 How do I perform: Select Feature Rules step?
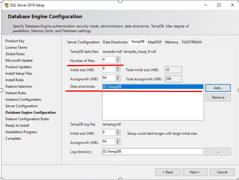[x=16, y=93]
